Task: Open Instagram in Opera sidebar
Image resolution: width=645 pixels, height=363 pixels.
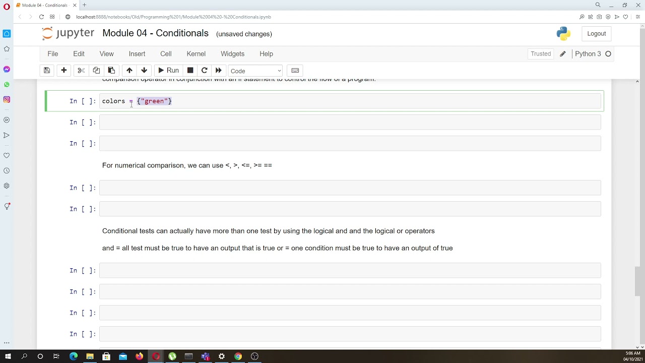Action: [7, 99]
